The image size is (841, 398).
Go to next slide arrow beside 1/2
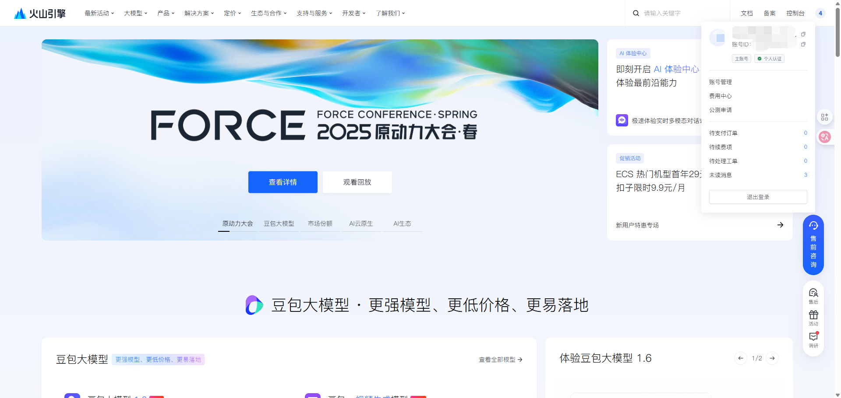pyautogui.click(x=772, y=358)
